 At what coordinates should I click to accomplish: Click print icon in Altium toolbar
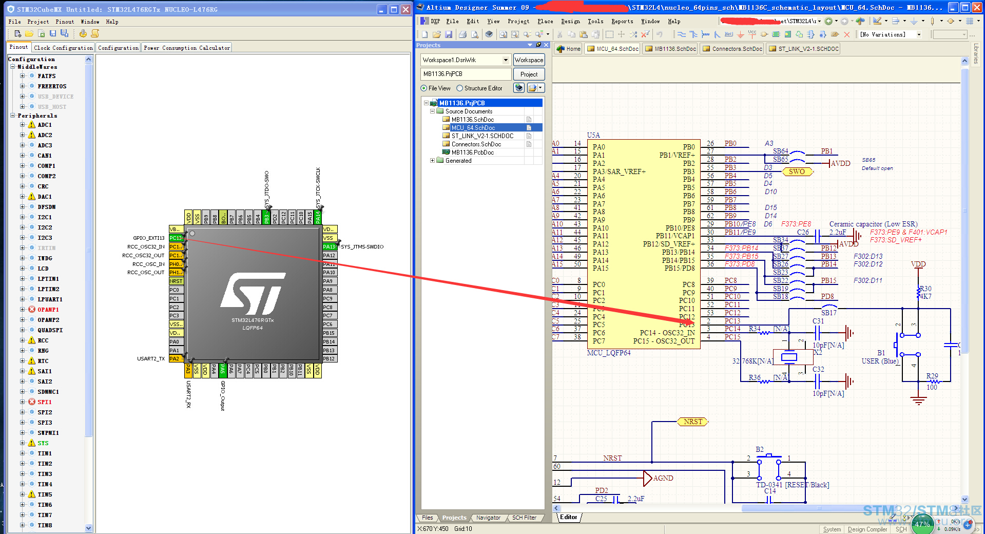coord(462,34)
